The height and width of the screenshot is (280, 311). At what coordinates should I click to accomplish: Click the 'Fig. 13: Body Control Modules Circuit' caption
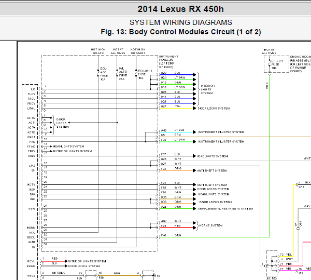[181, 32]
